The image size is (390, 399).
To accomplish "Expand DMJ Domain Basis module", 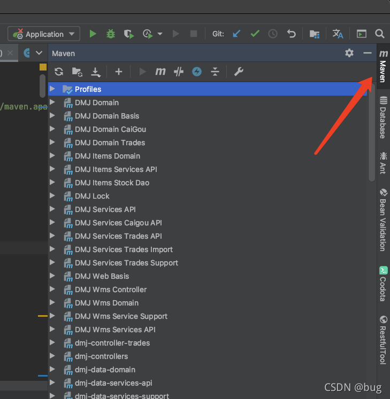I will [52, 115].
